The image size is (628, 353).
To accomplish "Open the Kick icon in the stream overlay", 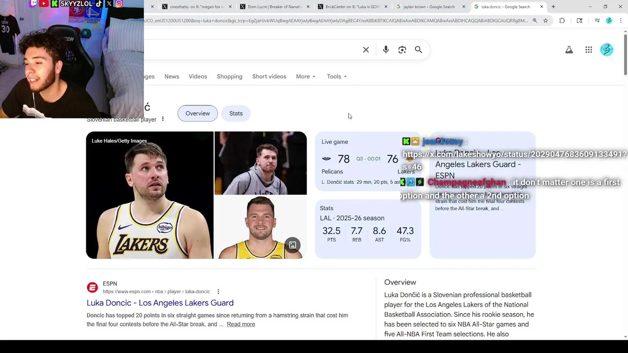I will [x=54, y=3].
